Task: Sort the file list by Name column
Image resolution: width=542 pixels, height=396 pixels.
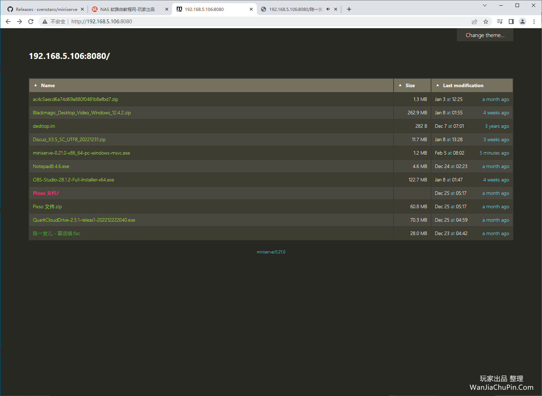Action: click(48, 85)
